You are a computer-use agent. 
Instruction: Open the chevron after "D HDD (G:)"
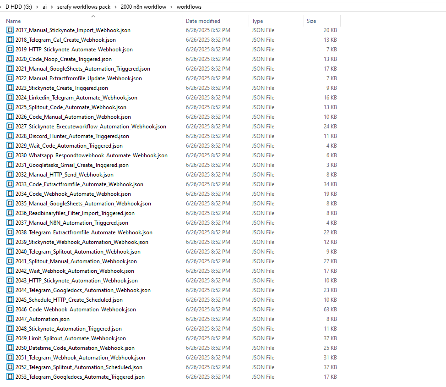tap(37, 7)
